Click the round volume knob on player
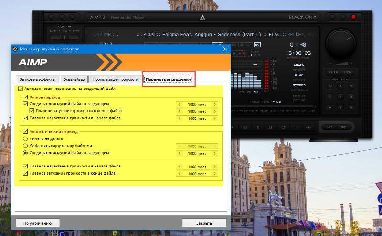The height and width of the screenshot is (236, 382). tap(340, 44)
